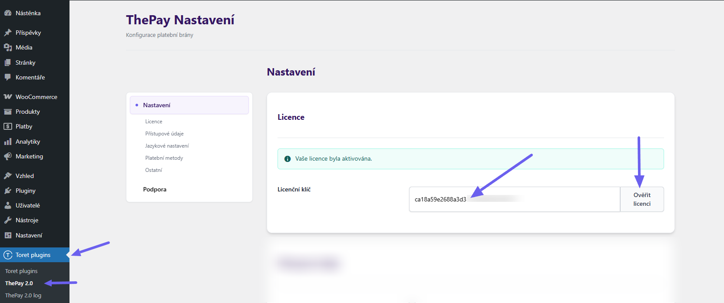The width and height of the screenshot is (724, 303).
Task: Click the Stránky pages icon
Action: (x=8, y=63)
